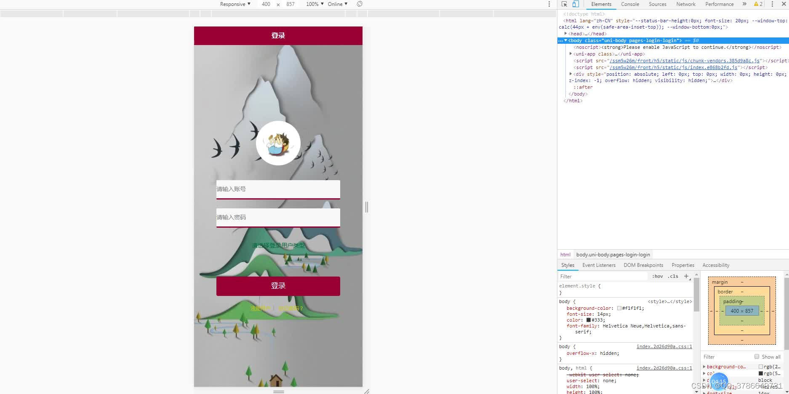Screen dimensions: 789x394
Task: Click the forgot password link
Action: coord(291,309)
